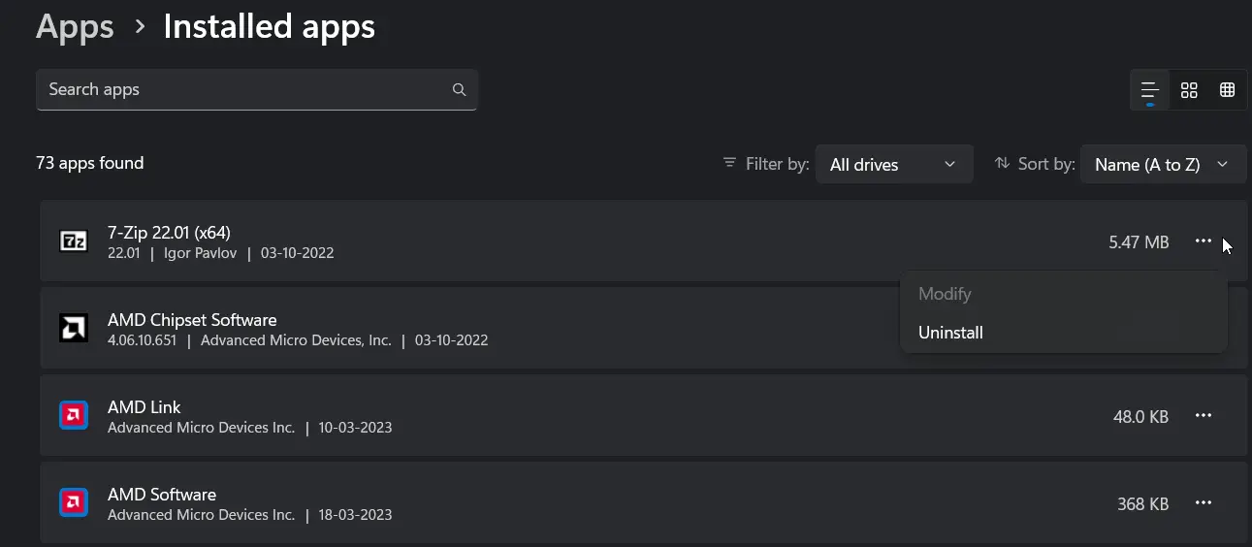Go back to Apps breadcrumb
The width and height of the screenshot is (1252, 547).
(x=75, y=26)
